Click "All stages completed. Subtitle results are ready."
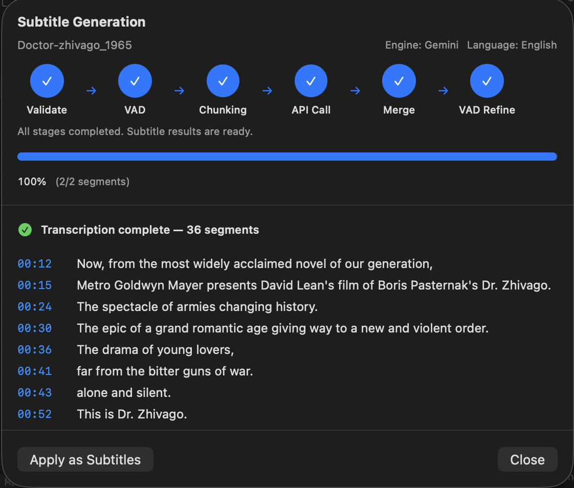The height and width of the screenshot is (488, 574). point(135,131)
